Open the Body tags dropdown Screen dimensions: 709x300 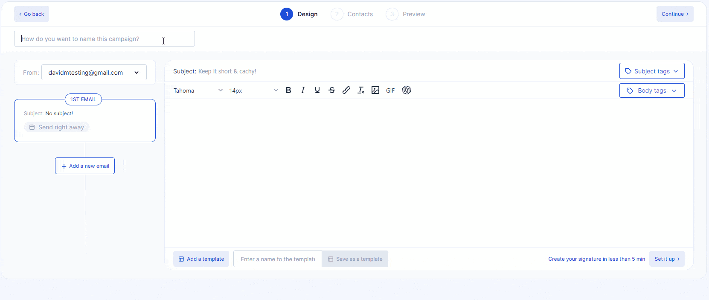tap(651, 90)
